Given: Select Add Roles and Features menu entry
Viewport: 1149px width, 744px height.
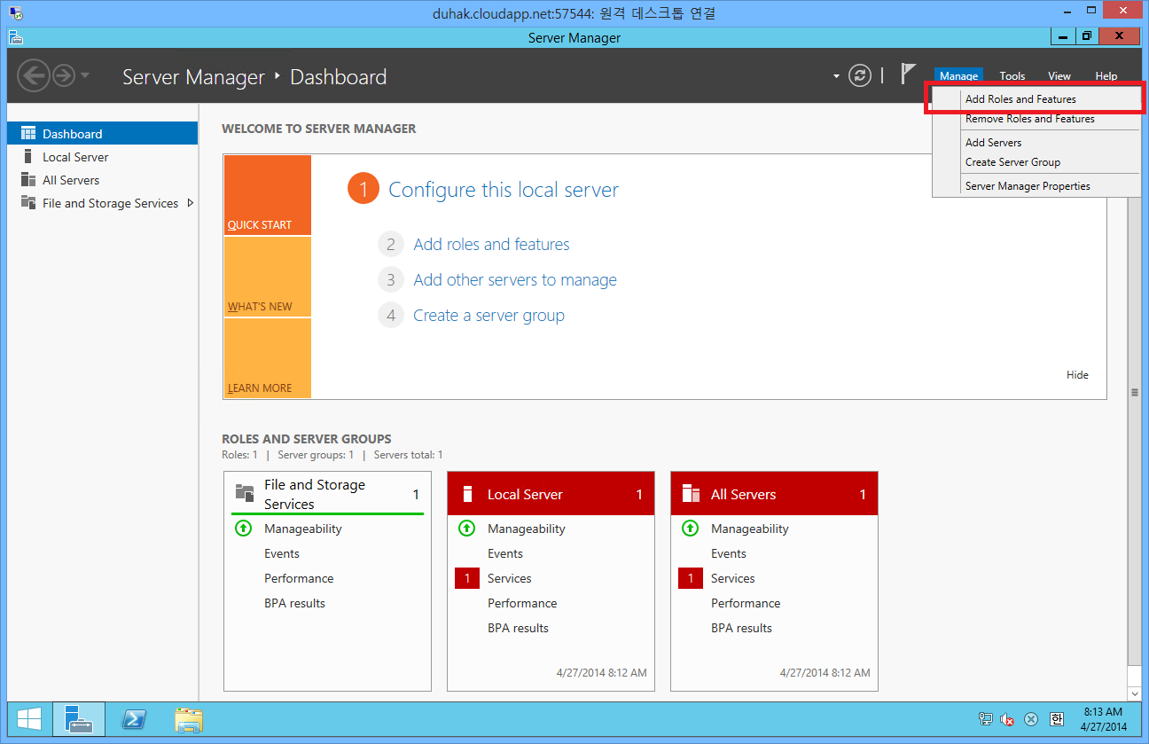Looking at the screenshot, I should pyautogui.click(x=1036, y=99).
